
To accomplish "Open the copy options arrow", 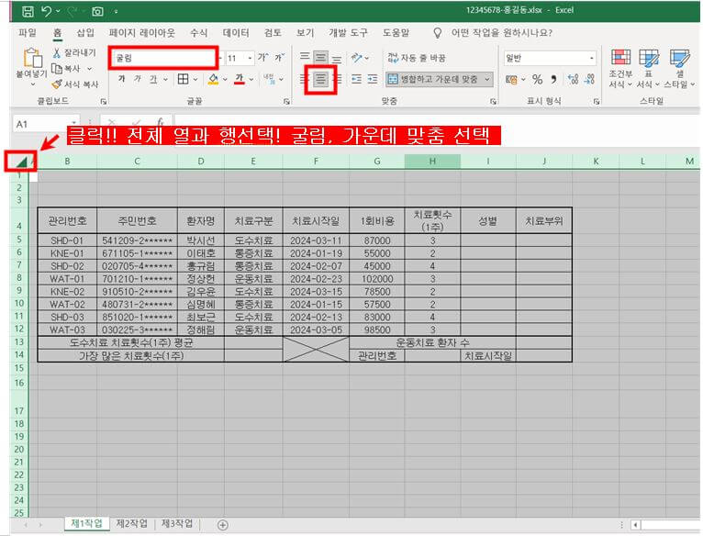I will pos(89,69).
